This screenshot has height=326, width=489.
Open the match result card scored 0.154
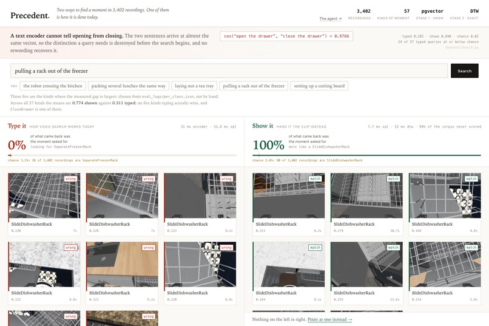pos(445,273)
